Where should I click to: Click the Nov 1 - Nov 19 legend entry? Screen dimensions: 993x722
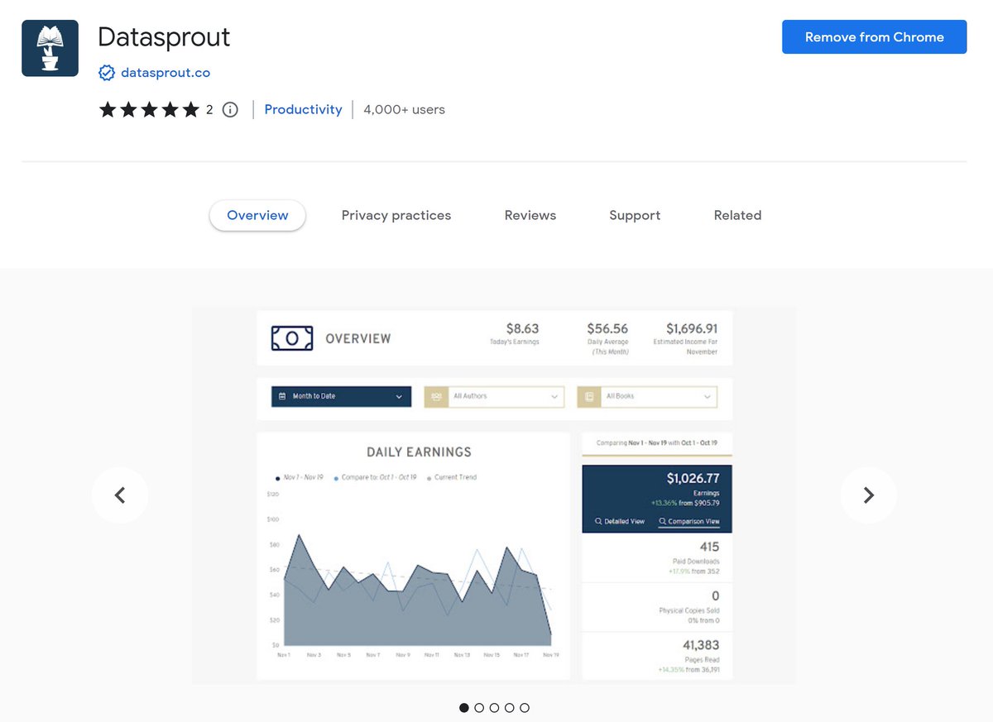pos(300,477)
